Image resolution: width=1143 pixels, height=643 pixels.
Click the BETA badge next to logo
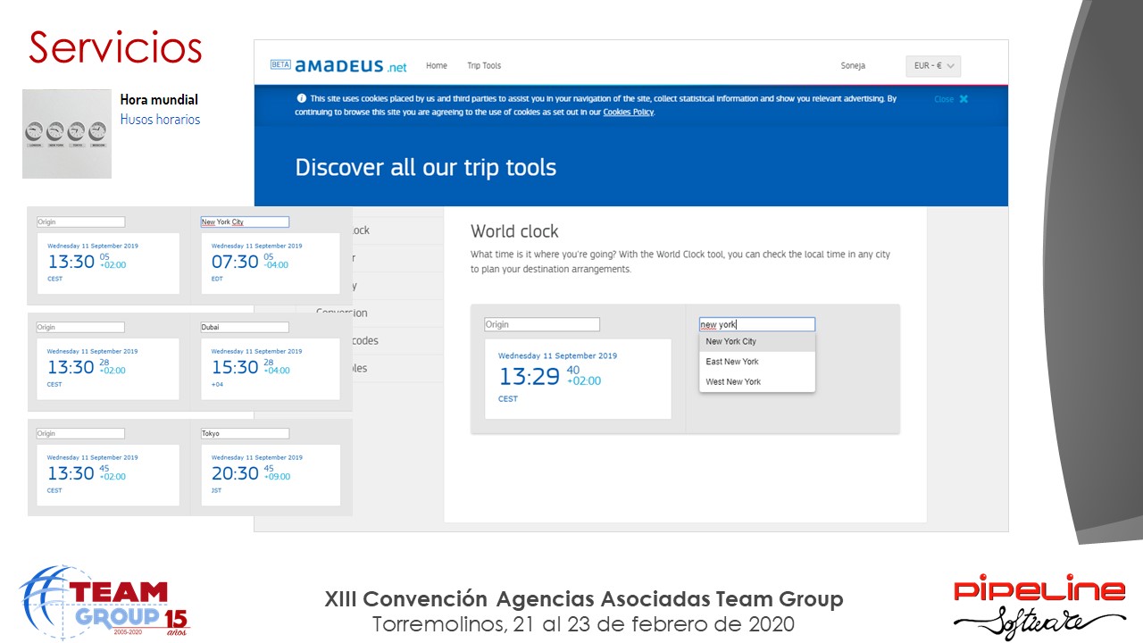280,65
